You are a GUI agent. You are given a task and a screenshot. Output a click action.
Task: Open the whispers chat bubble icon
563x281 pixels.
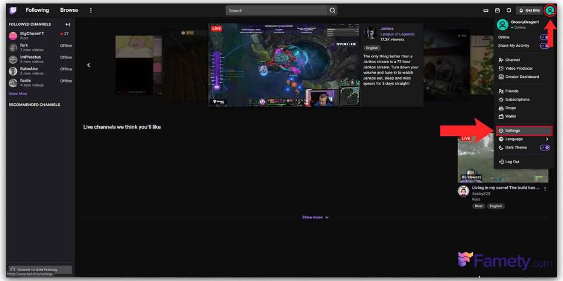[509, 11]
